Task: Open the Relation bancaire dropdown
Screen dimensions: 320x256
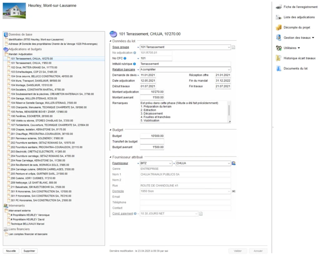Action: click(x=229, y=70)
